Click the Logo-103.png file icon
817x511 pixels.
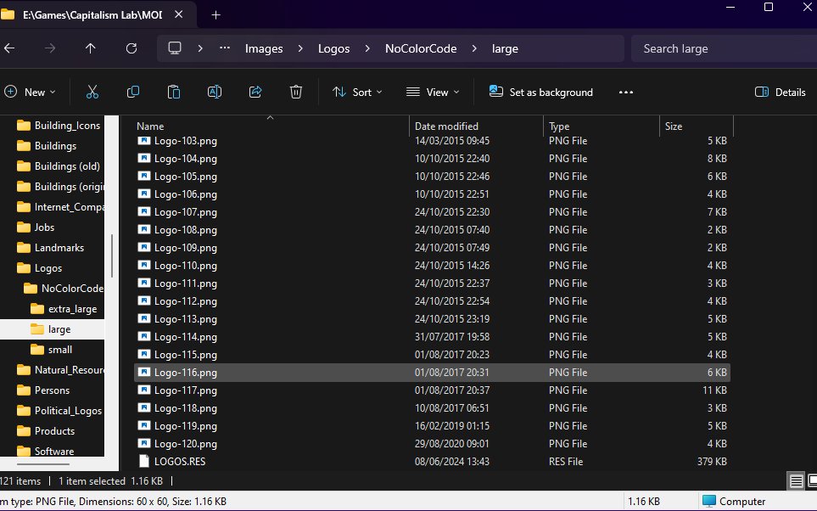click(x=144, y=141)
